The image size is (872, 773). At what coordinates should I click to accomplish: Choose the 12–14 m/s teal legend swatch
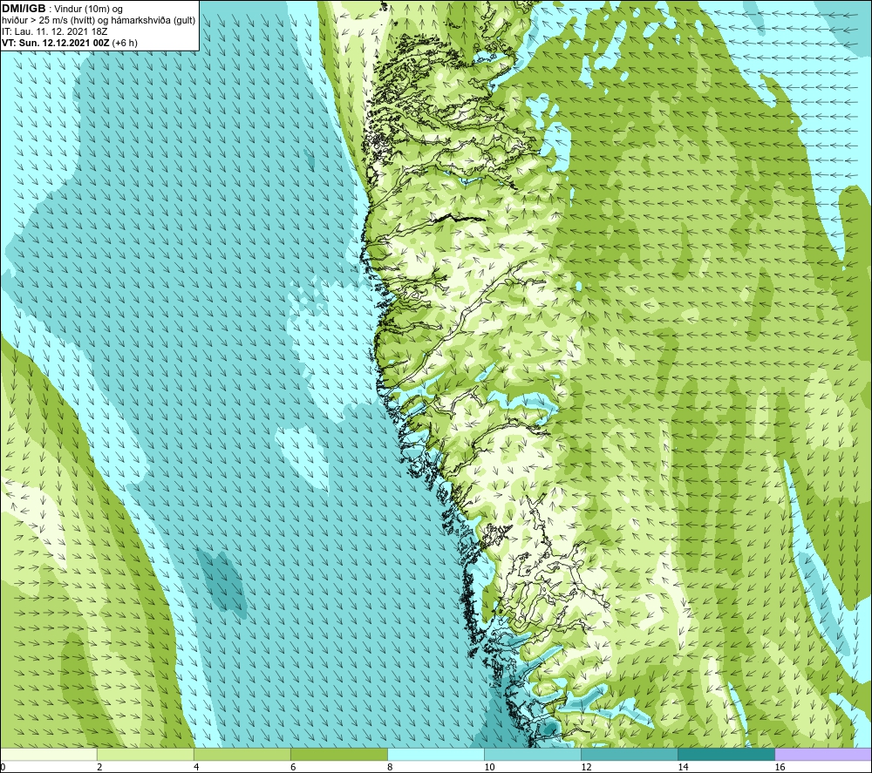click(630, 754)
